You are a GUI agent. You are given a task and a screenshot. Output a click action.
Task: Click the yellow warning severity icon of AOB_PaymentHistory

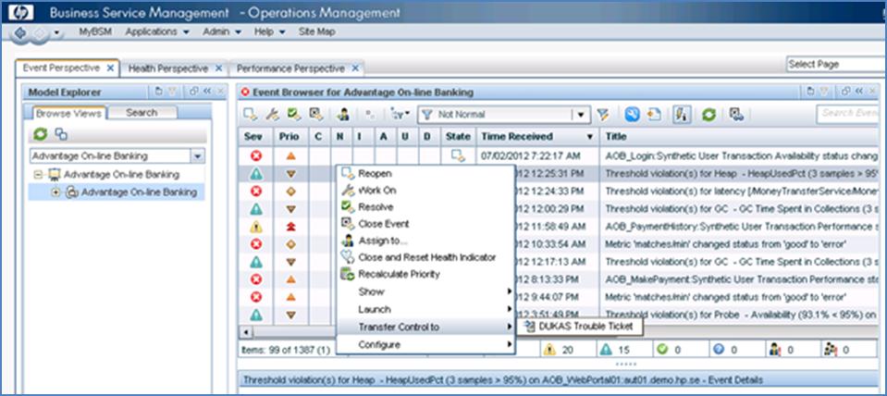coord(256,227)
